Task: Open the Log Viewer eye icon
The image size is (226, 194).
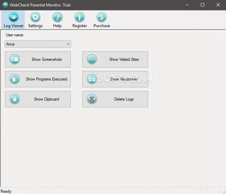Action: tap(14, 17)
